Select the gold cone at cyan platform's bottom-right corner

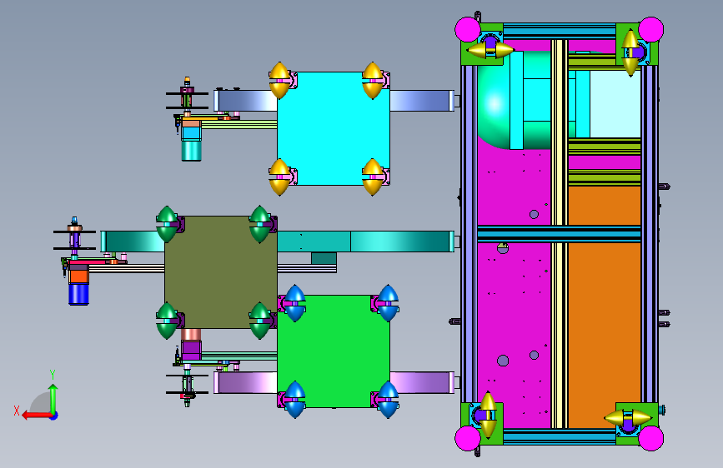pos(373,177)
